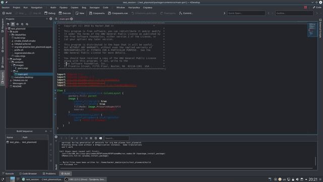The image size is (323, 182).
Task: Remove item from Build Sequence with minus
Action: coord(50,131)
